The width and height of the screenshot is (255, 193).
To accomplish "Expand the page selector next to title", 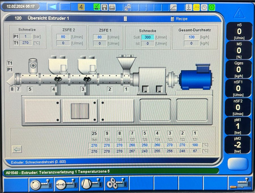I will click(126, 19).
